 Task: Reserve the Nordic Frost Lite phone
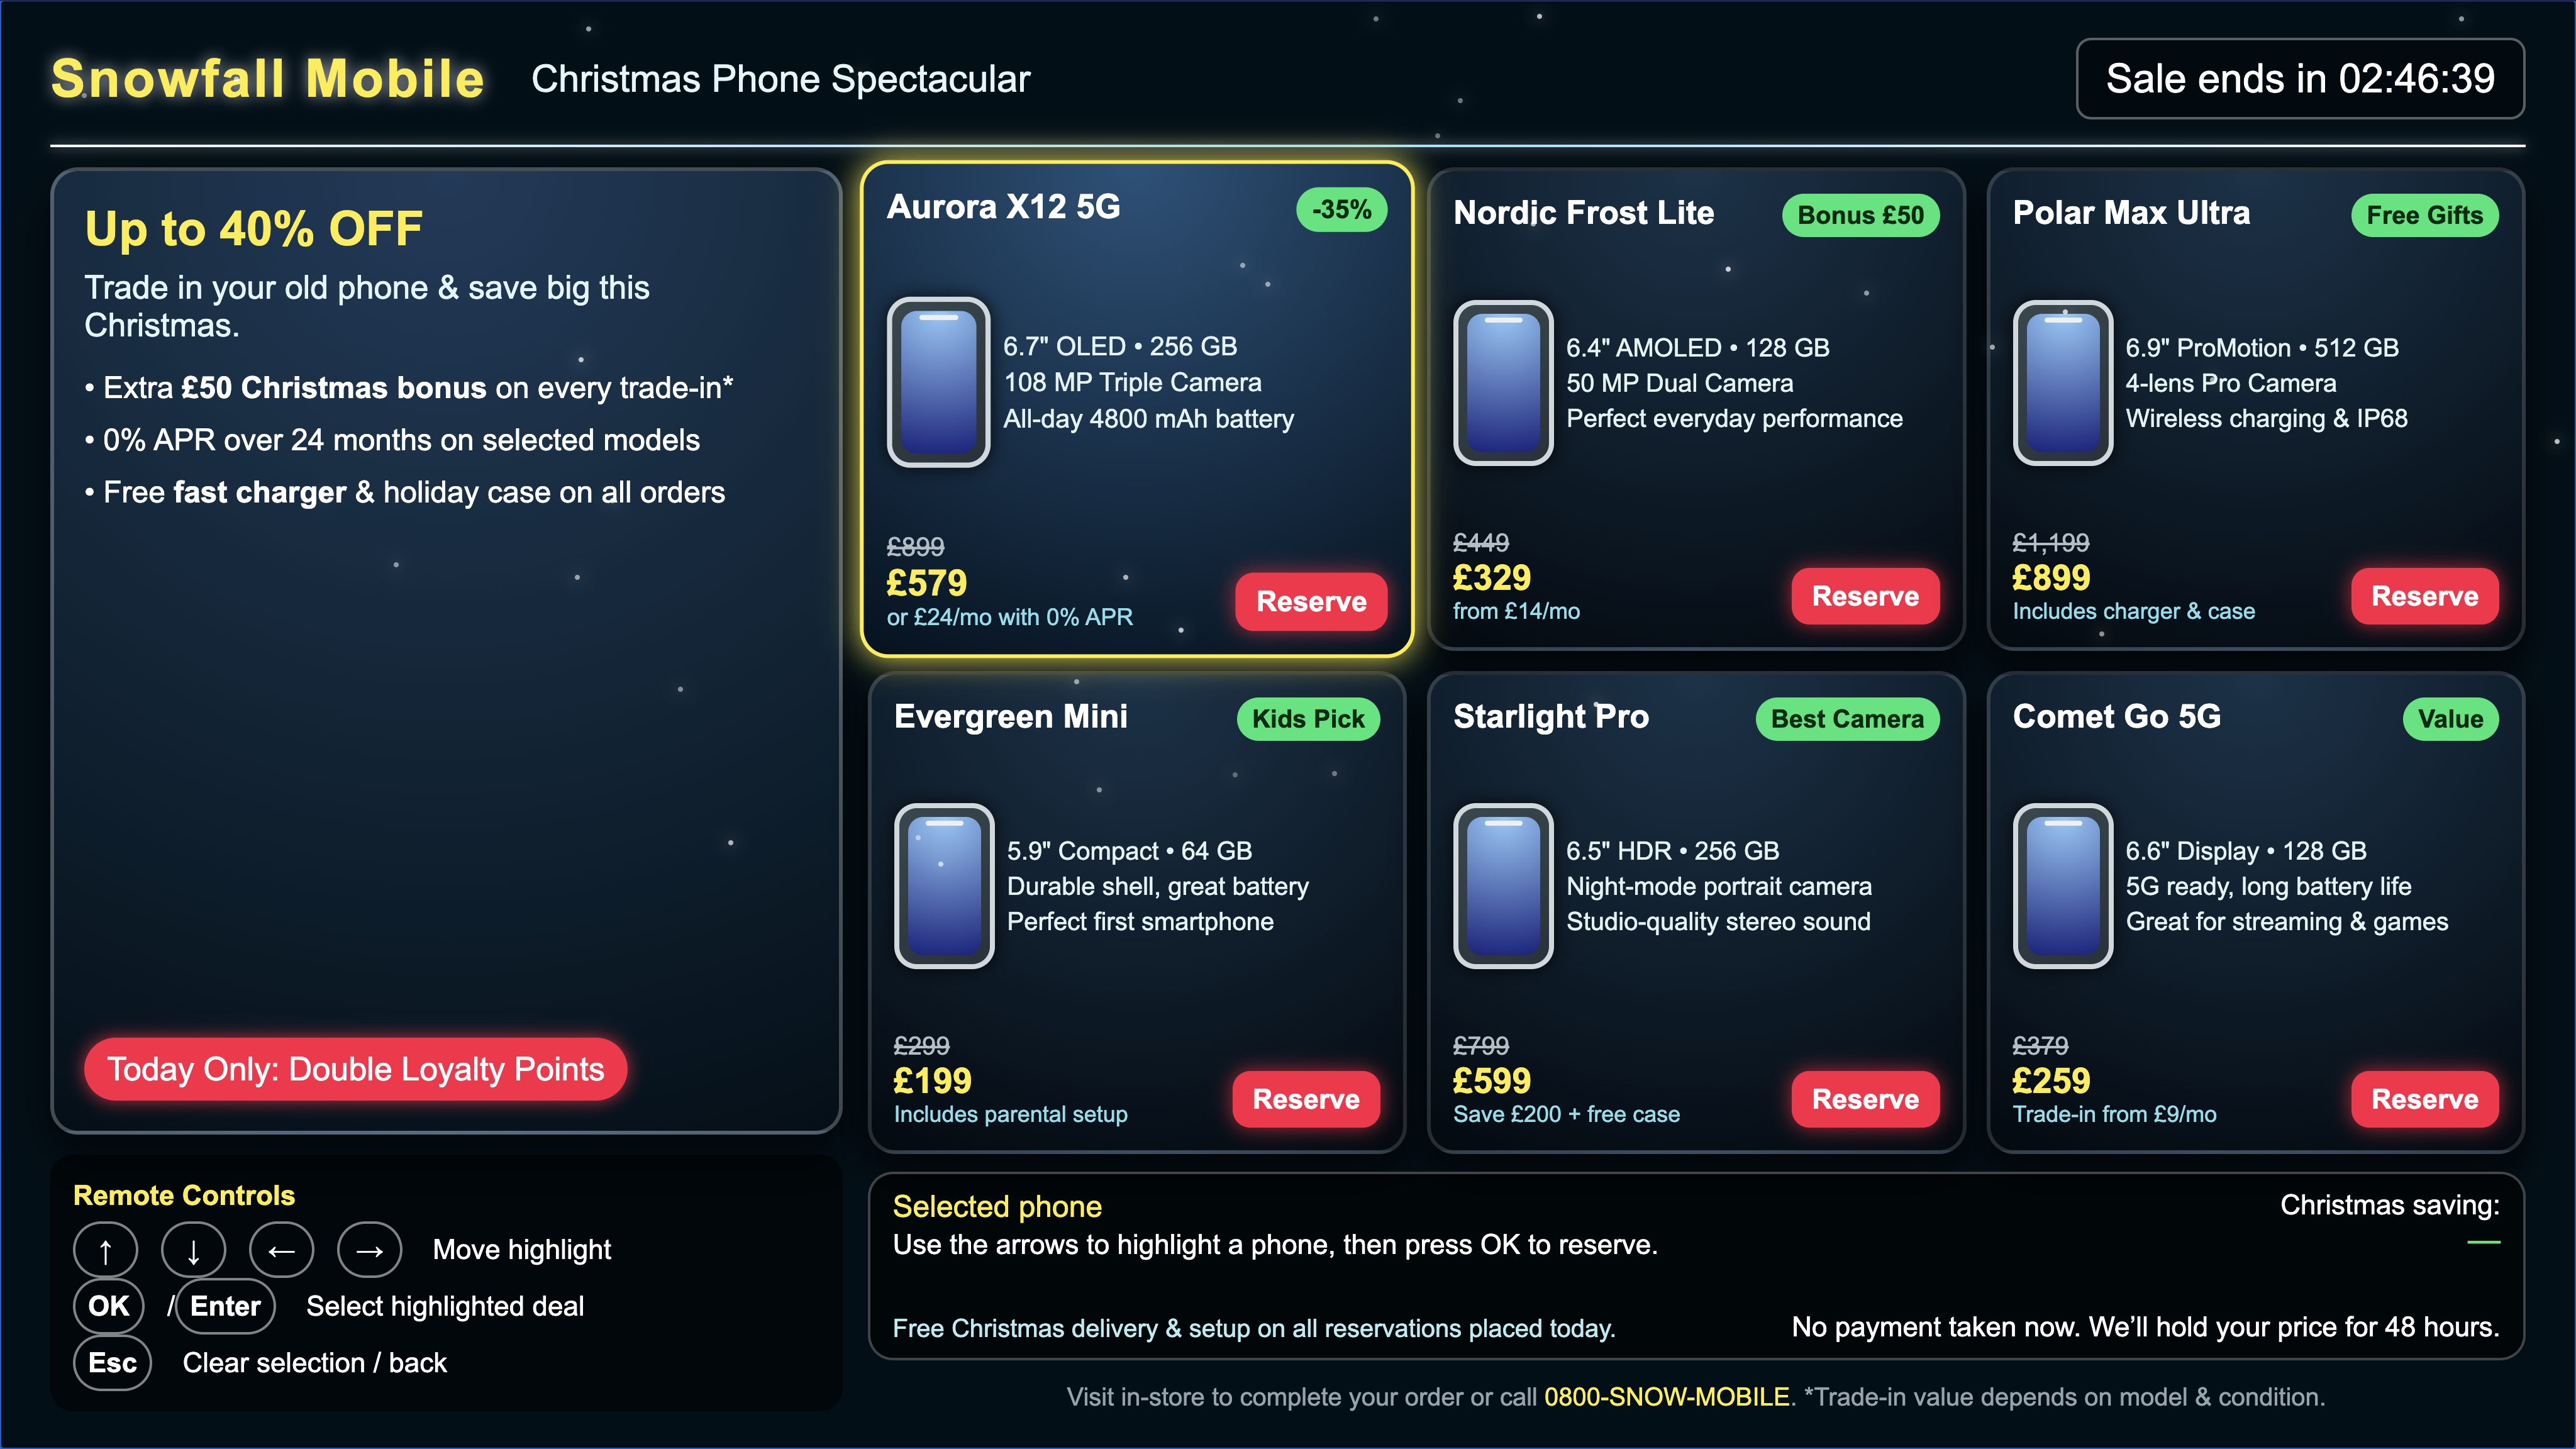tap(1865, 596)
